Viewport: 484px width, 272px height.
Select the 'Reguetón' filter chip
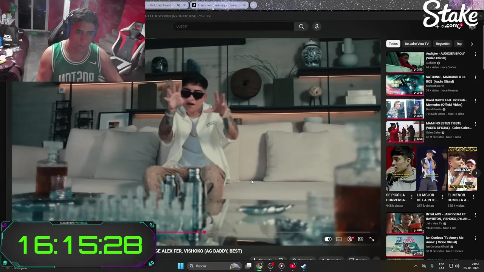pos(442,44)
